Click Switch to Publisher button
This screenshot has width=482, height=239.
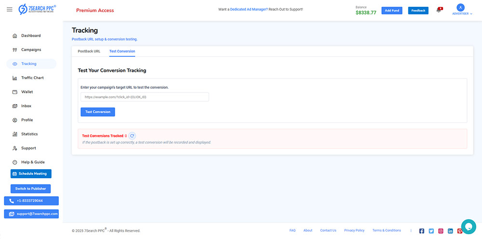(x=30, y=188)
